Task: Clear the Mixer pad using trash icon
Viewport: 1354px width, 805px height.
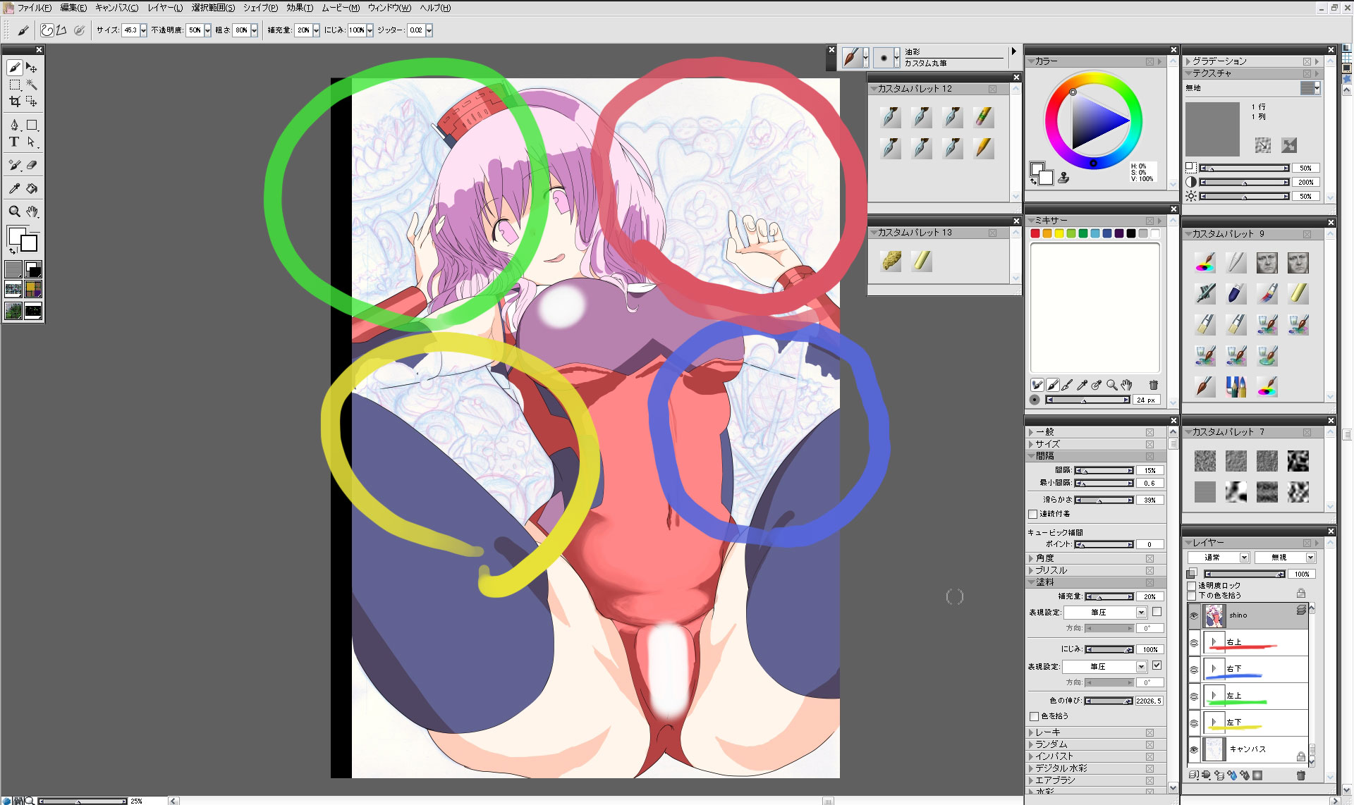Action: 1154,385
